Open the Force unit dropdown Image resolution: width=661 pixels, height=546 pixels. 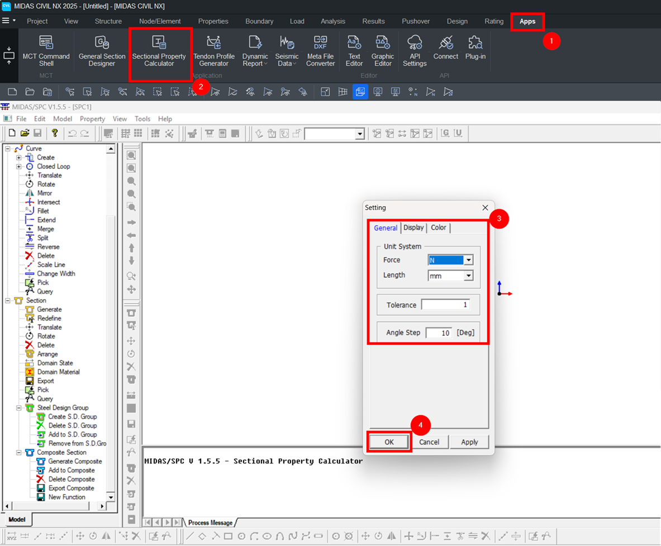(x=469, y=260)
